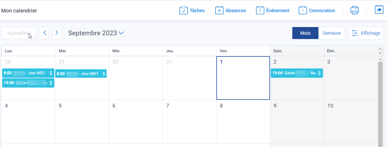388x147 pixels.
Task: Go to next month arrow
Action: coord(57,33)
